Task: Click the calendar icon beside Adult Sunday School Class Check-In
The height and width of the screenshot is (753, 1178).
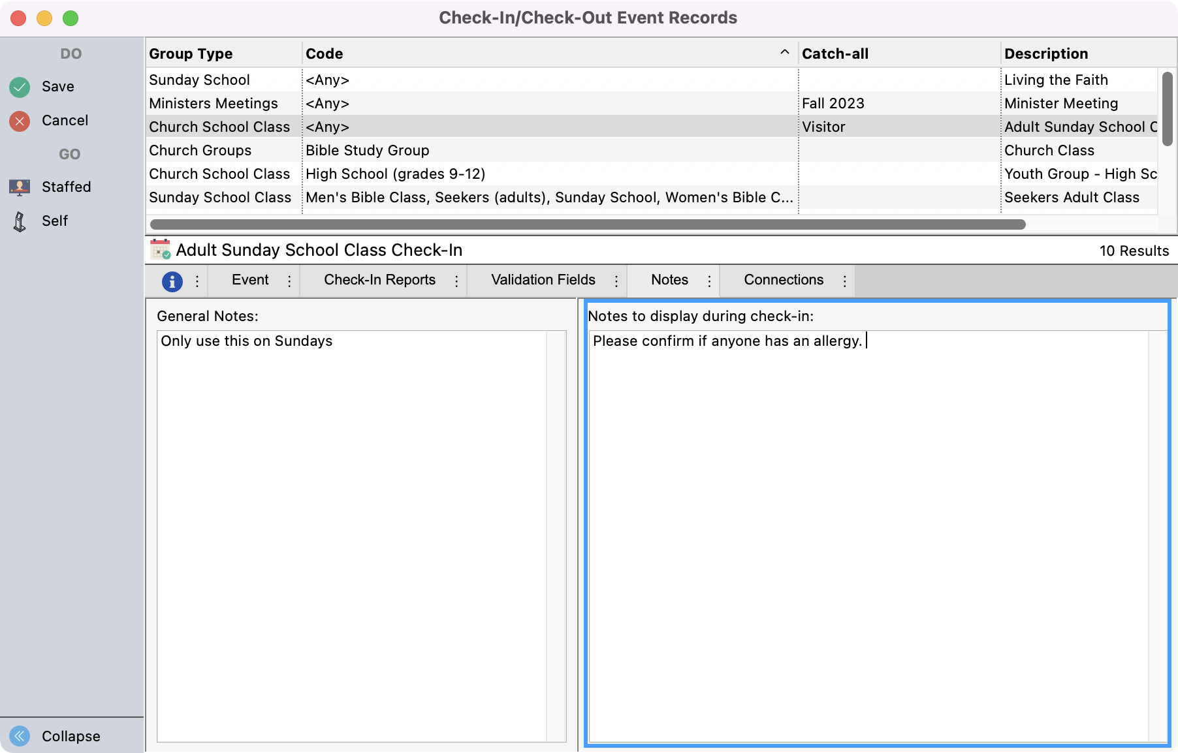Action: tap(159, 250)
